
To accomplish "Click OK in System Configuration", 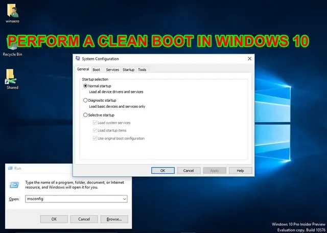I will pyautogui.click(x=163, y=171).
